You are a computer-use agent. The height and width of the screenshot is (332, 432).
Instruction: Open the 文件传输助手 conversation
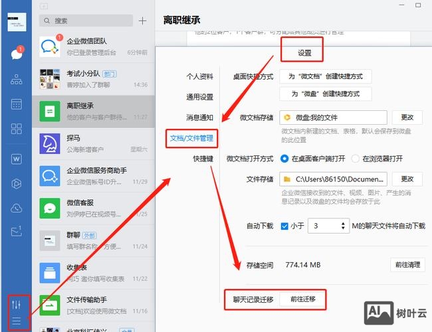click(94, 305)
